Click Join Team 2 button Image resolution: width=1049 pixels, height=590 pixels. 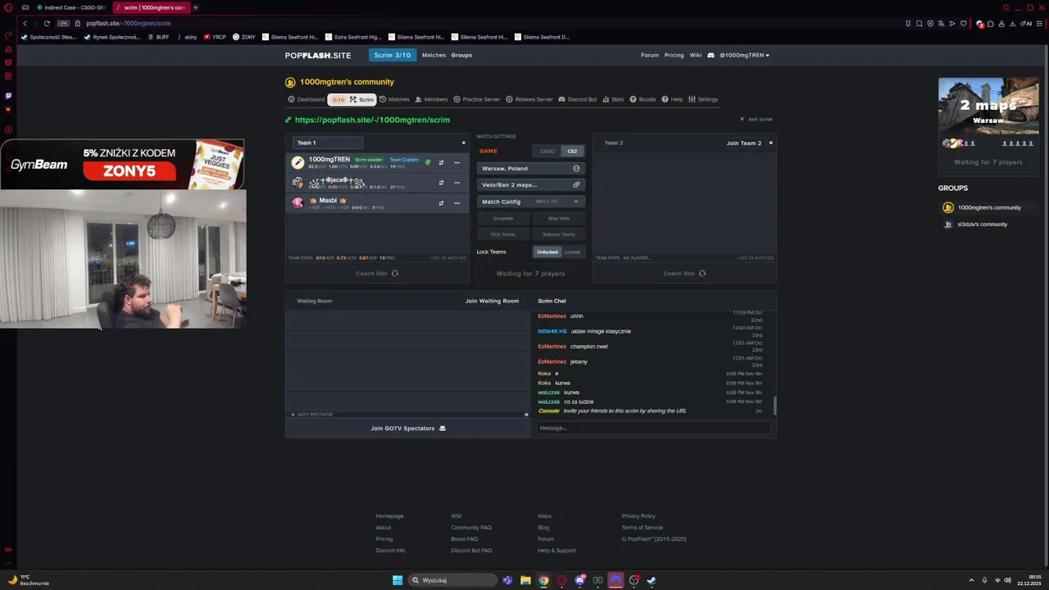[744, 143]
